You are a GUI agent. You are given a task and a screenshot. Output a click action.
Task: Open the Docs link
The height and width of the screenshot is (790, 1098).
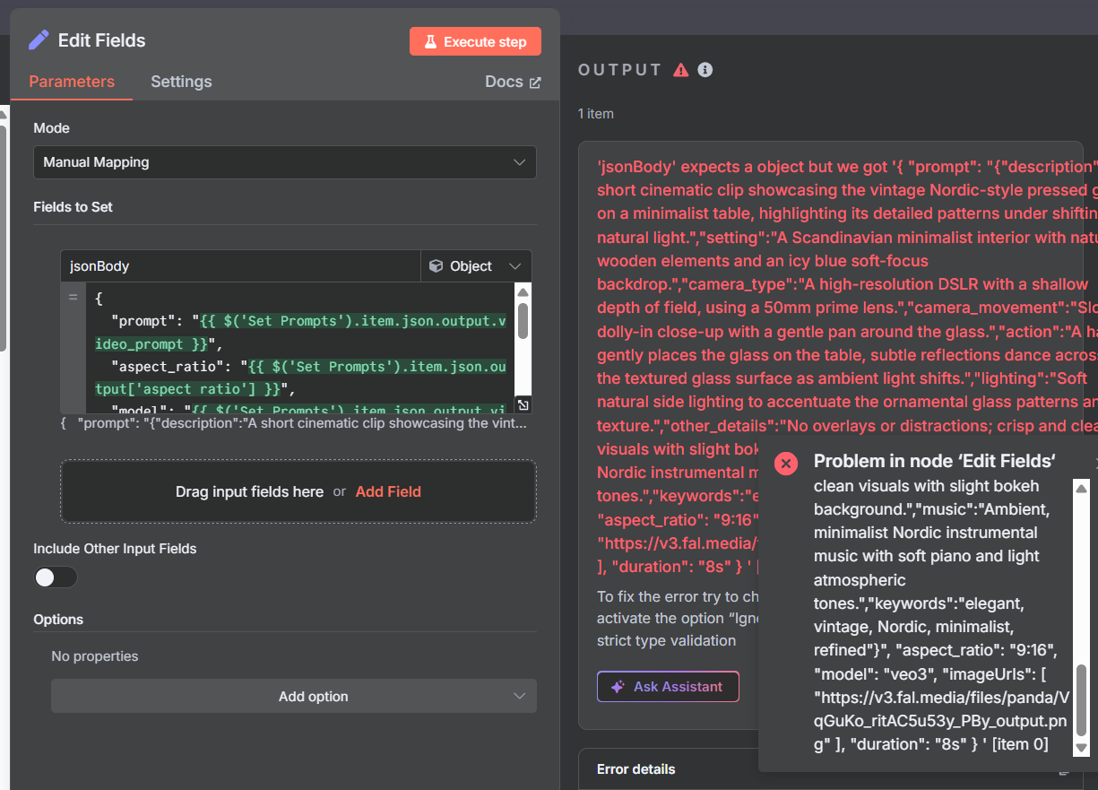pos(513,82)
